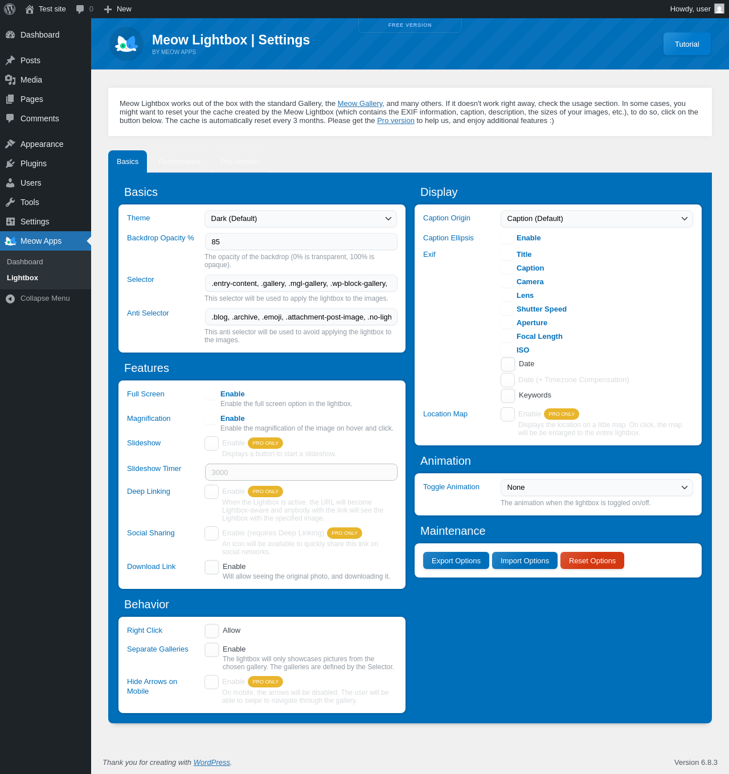Screen dimensions: 729x774
Task: Click the Dashboard gauge icon in the sidebar
Action: tap(10, 35)
